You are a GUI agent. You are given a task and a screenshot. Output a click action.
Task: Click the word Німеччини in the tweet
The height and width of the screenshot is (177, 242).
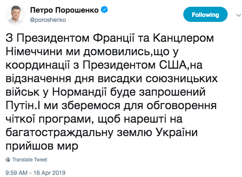[34, 51]
